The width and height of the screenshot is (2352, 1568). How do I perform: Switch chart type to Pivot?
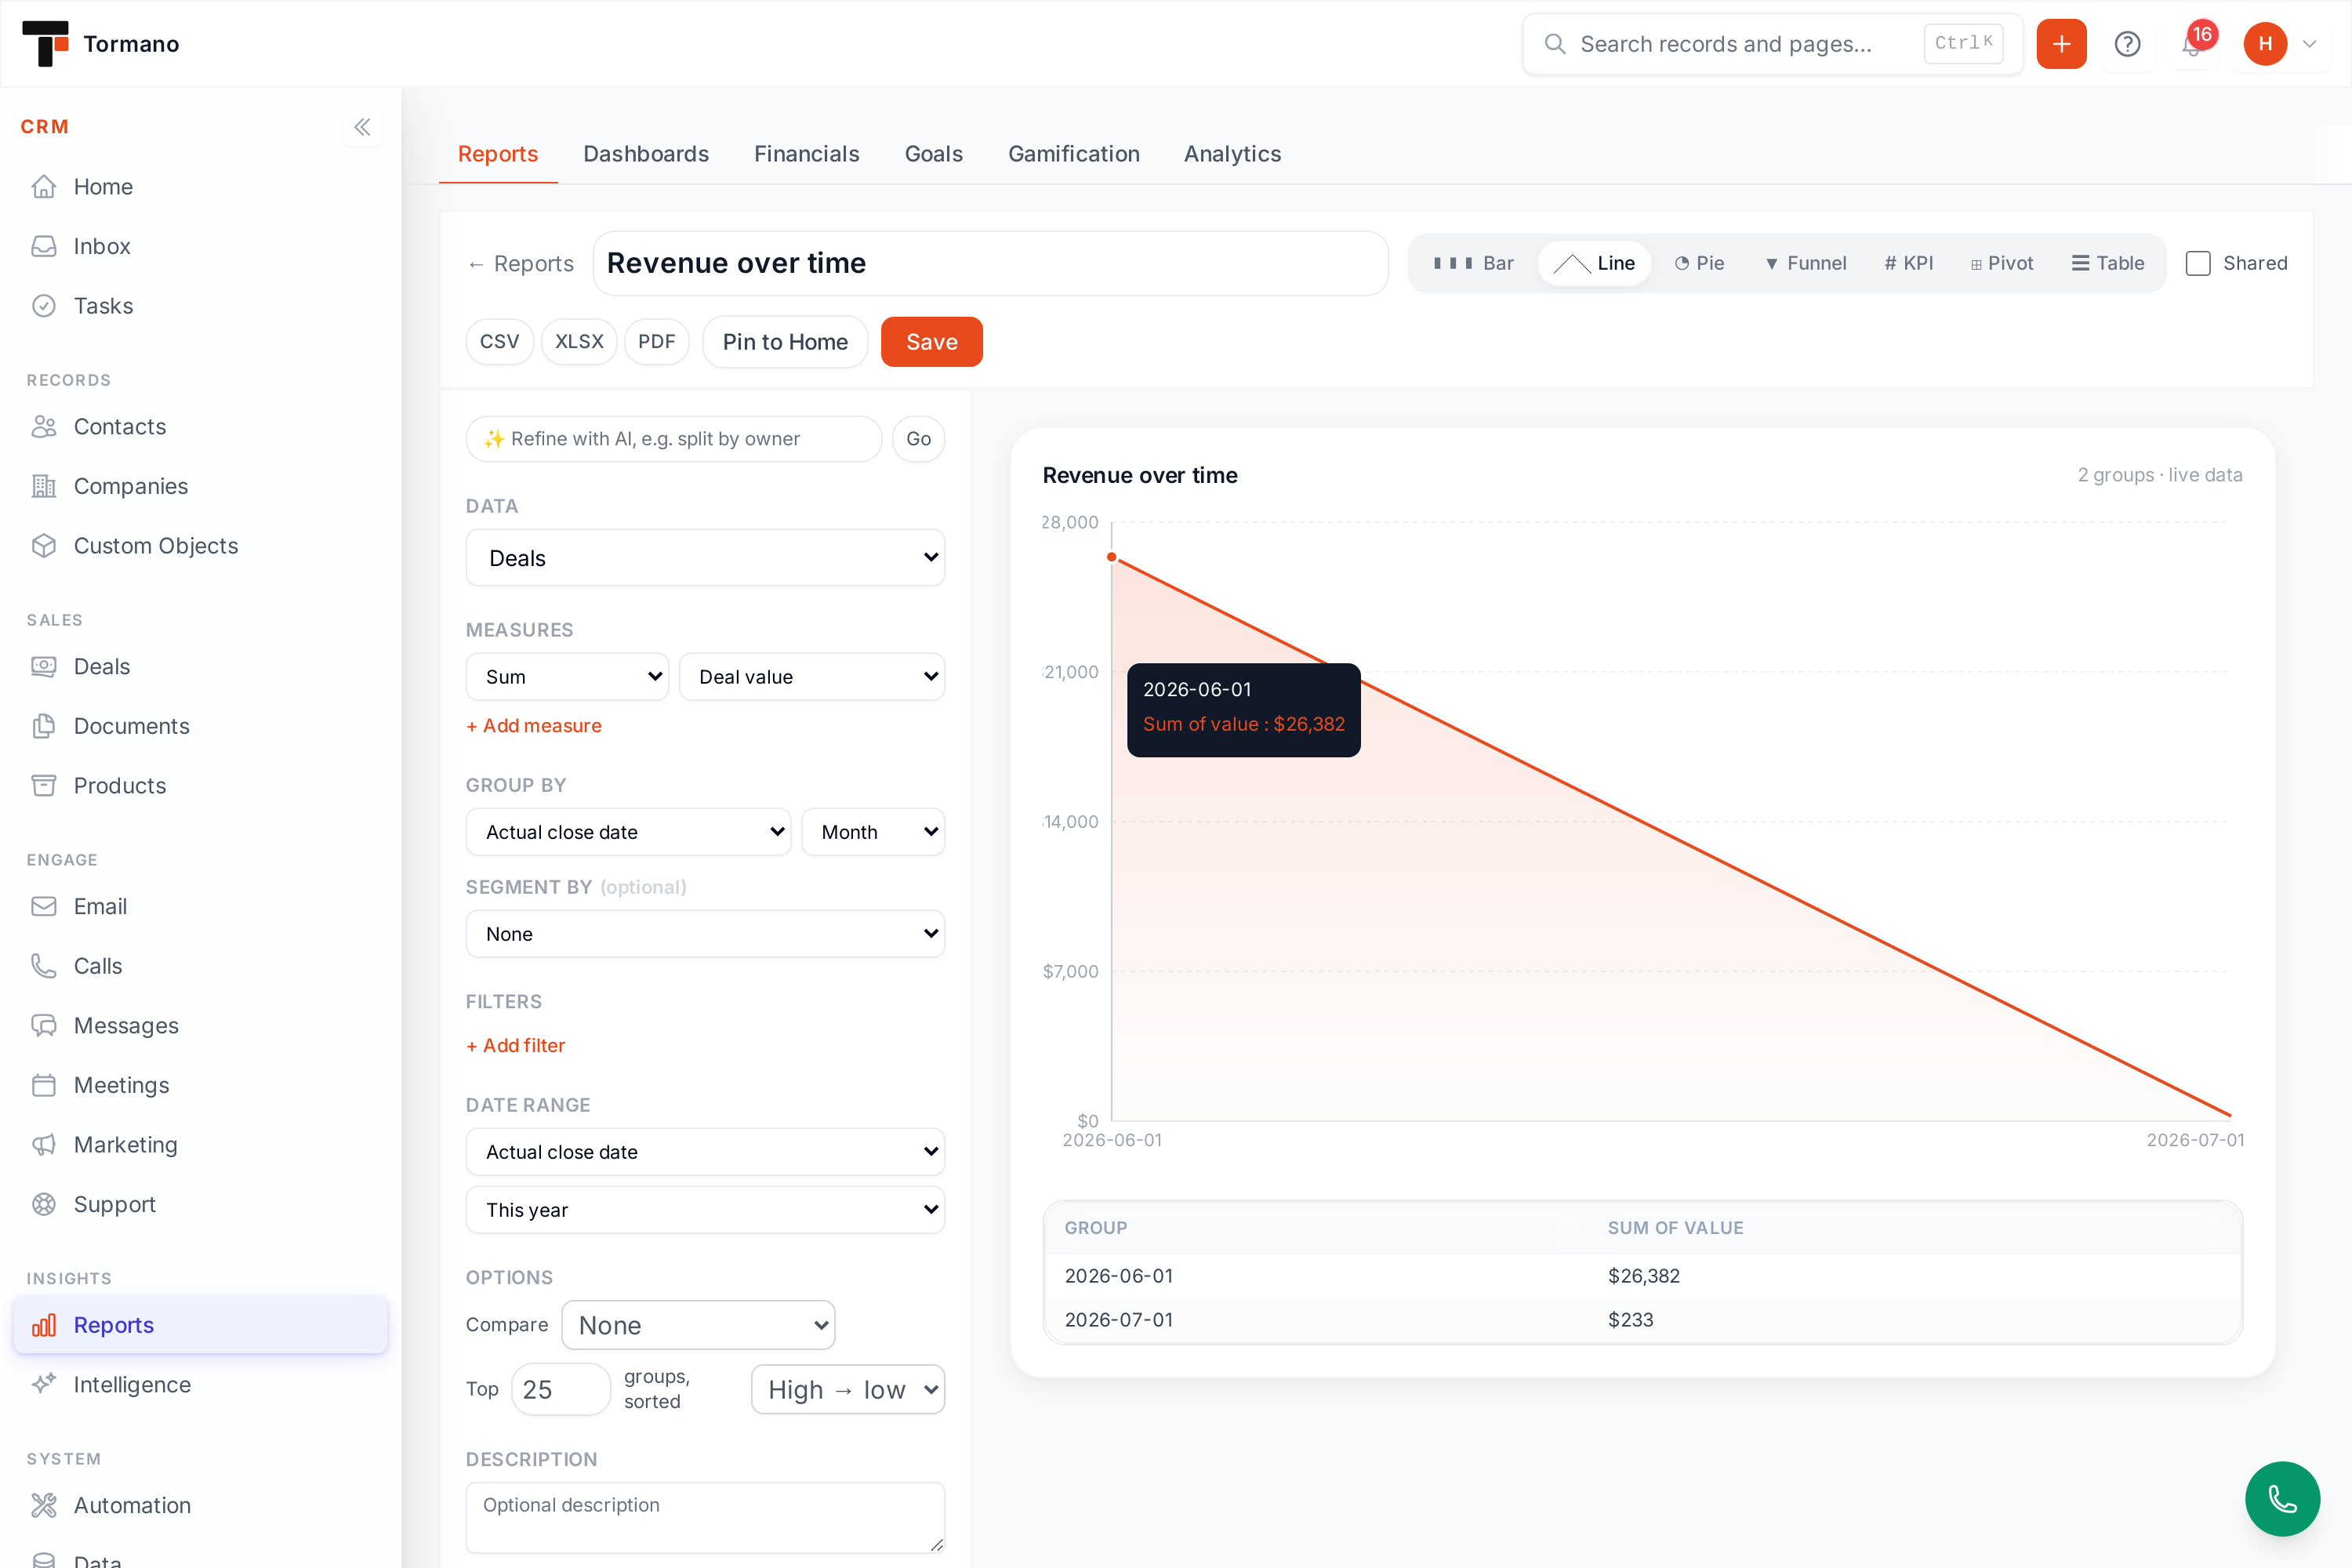point(2001,263)
